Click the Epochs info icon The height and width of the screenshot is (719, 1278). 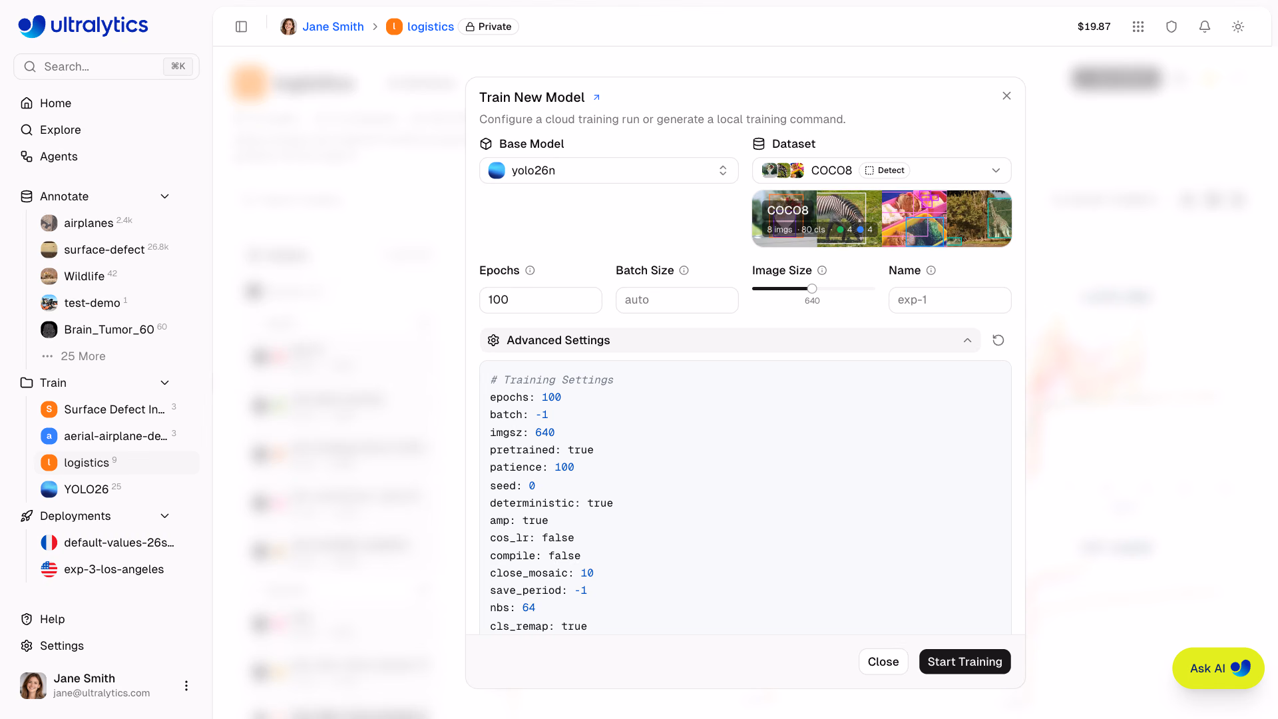pyautogui.click(x=530, y=270)
